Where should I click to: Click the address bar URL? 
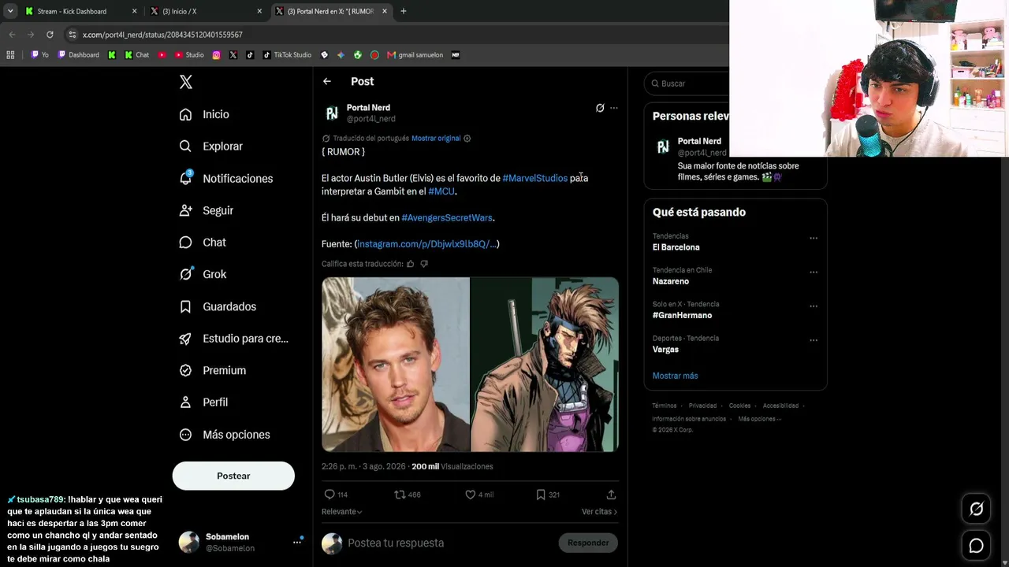tap(162, 35)
